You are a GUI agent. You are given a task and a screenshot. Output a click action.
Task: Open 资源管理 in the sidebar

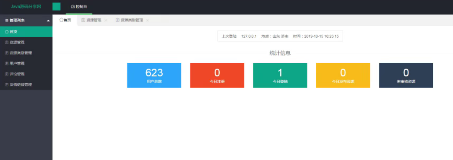(x=26, y=42)
